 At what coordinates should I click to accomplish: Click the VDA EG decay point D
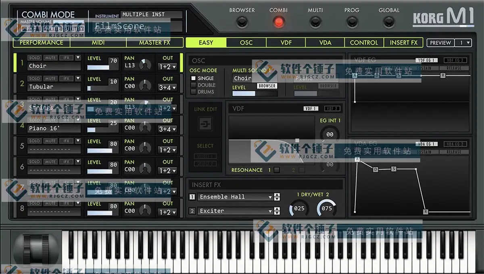(376, 170)
